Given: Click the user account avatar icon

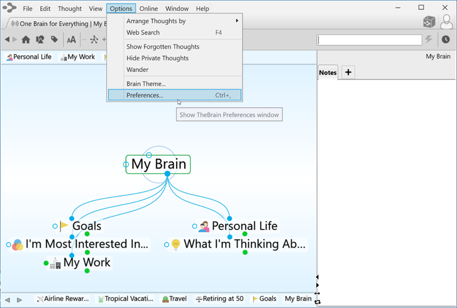Looking at the screenshot, I should pyautogui.click(x=446, y=22).
